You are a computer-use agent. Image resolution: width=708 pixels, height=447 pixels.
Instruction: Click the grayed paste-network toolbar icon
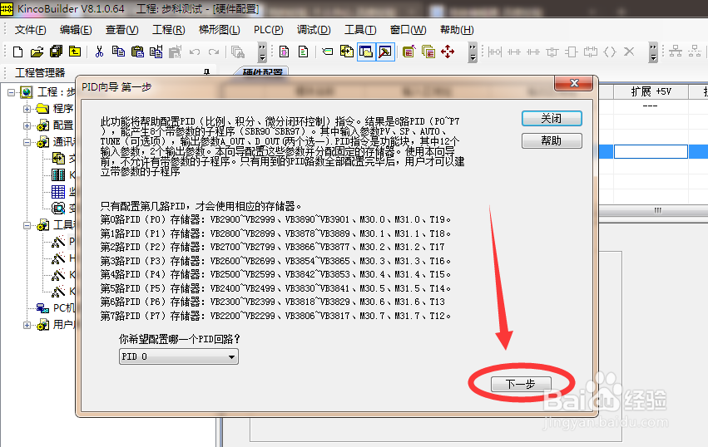pyautogui.click(x=176, y=52)
